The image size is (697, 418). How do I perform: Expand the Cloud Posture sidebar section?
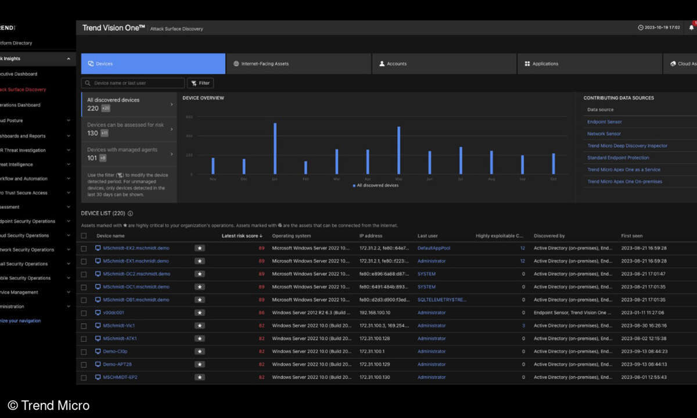coord(69,121)
